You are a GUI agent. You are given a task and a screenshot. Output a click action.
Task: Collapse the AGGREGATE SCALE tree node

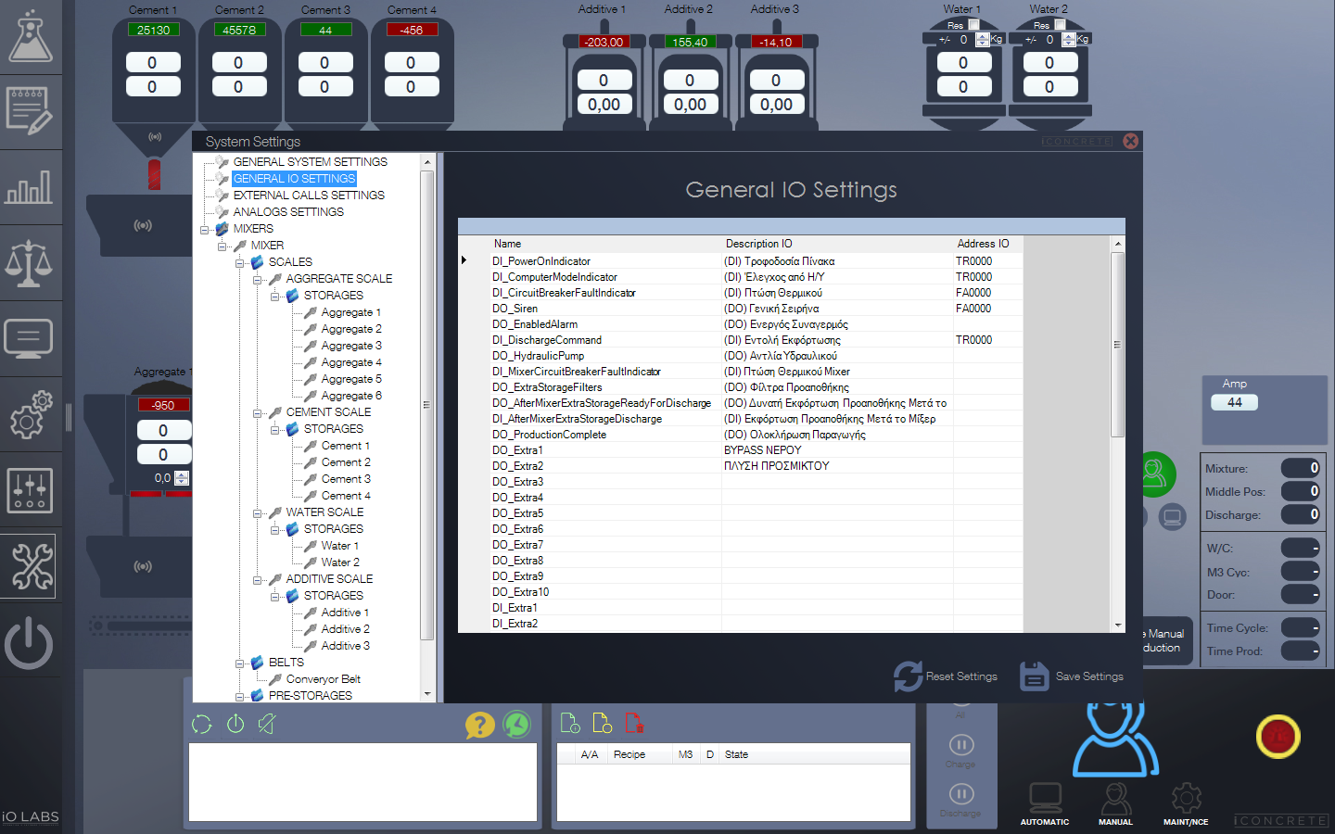[x=258, y=279]
